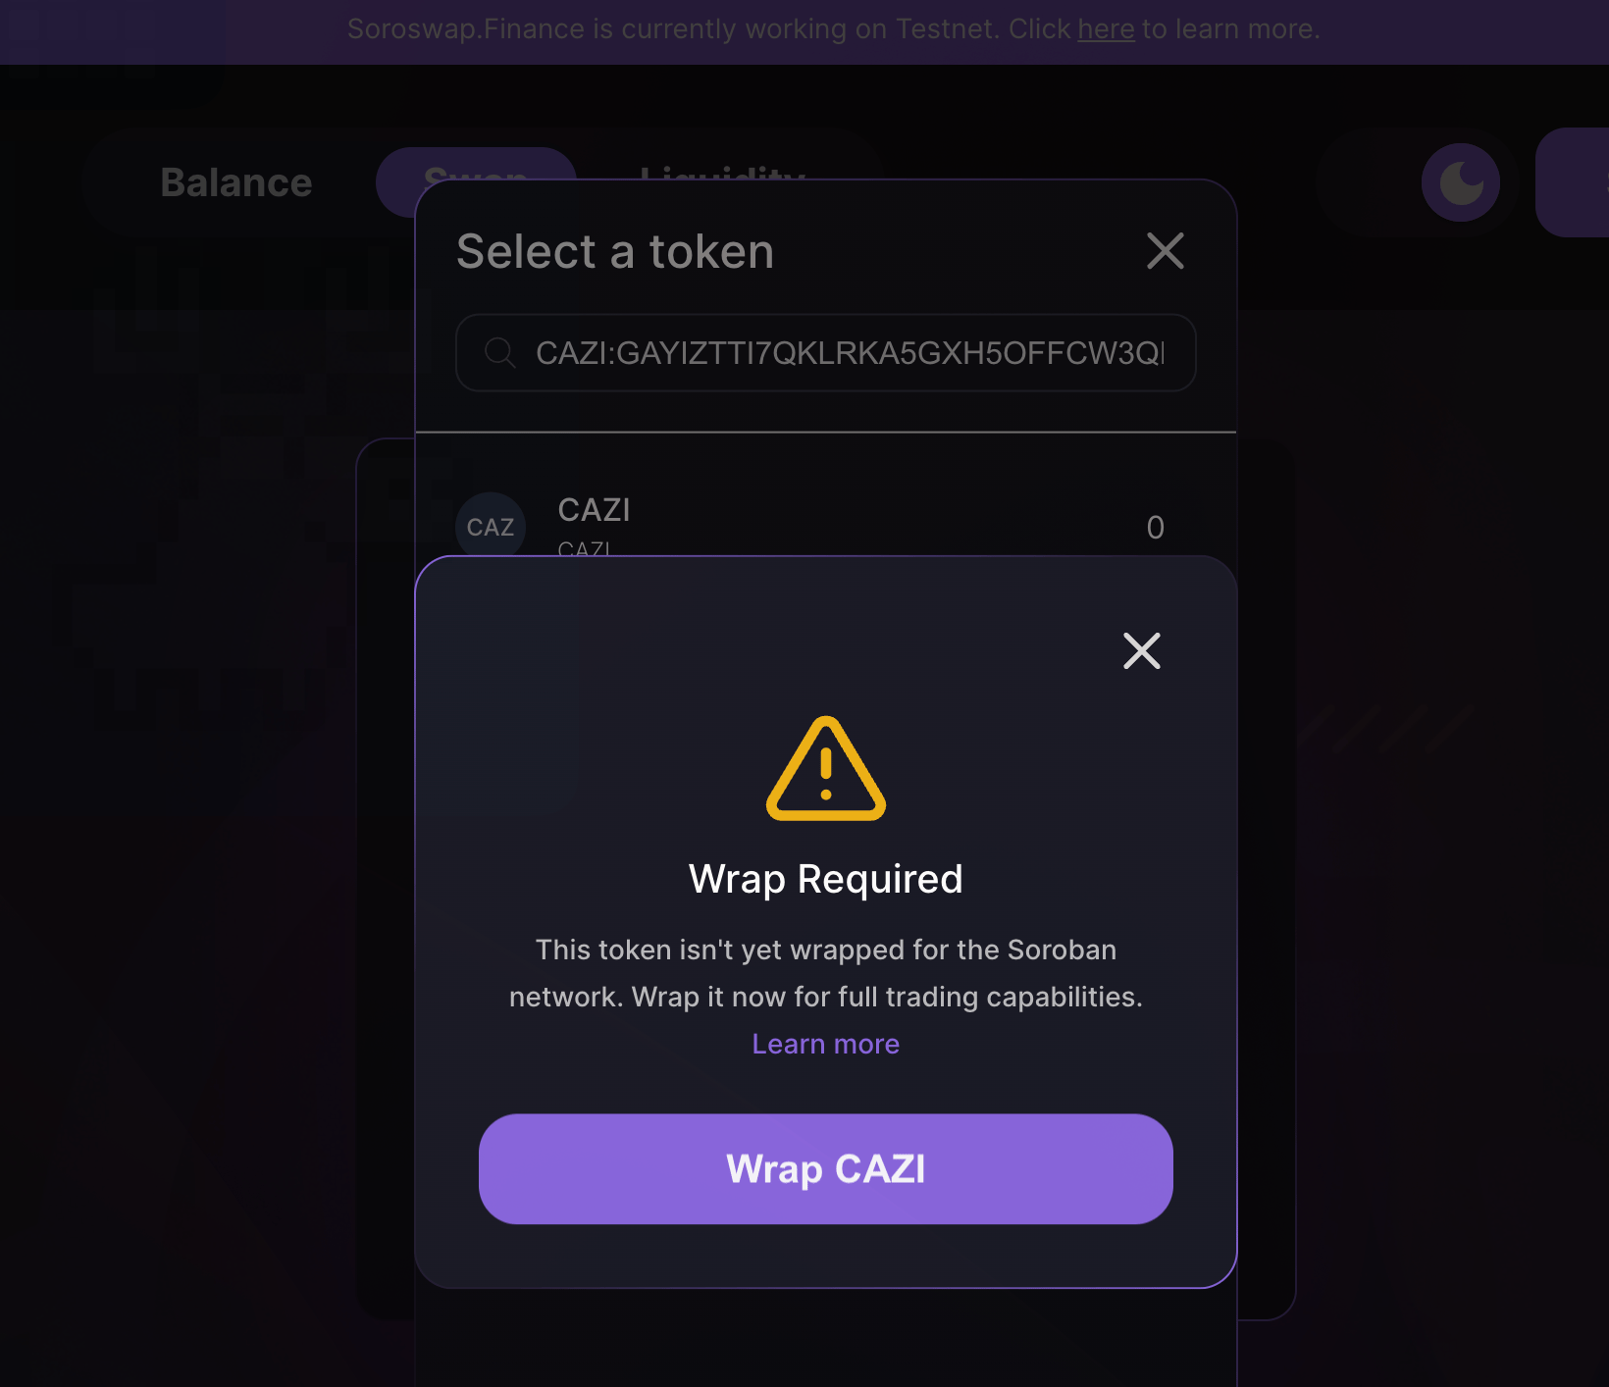Close the Wrap Required dialog
Image resolution: width=1609 pixels, height=1387 pixels.
(1142, 650)
